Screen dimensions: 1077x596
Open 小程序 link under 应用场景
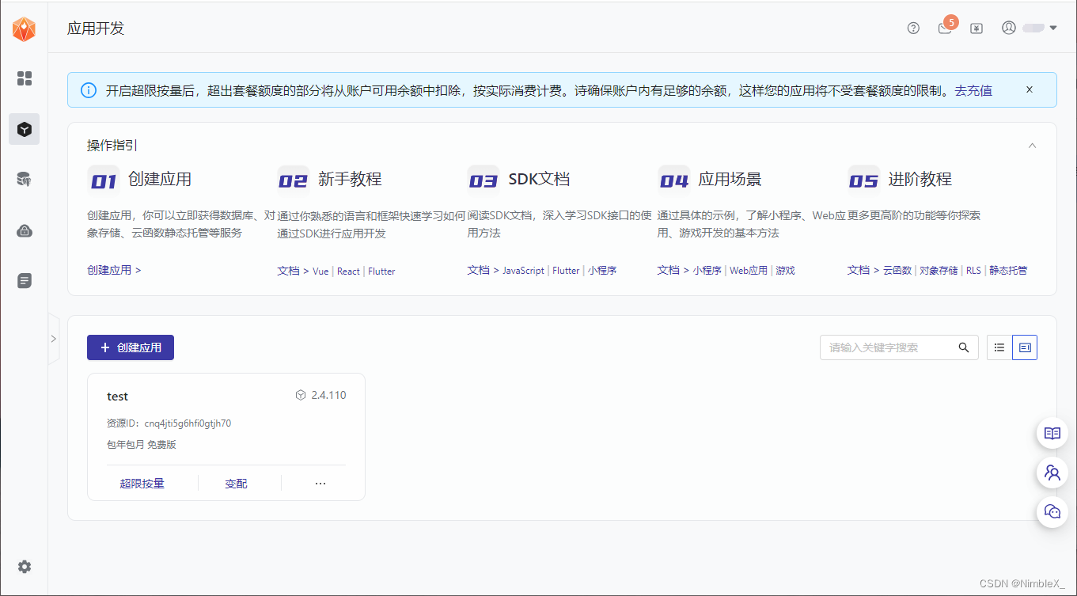(707, 270)
